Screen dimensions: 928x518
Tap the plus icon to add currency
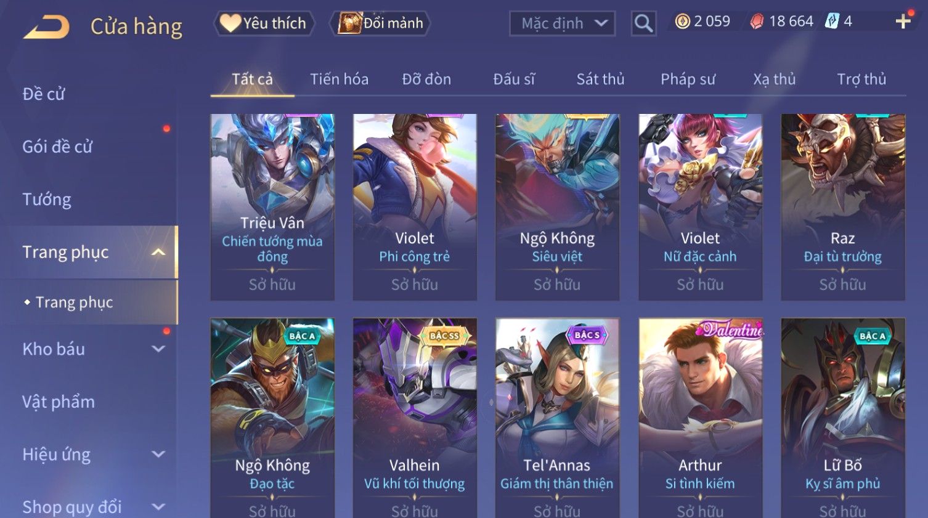tap(903, 22)
